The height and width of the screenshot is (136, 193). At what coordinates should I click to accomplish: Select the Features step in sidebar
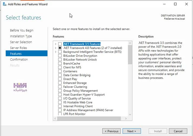click(x=26, y=54)
